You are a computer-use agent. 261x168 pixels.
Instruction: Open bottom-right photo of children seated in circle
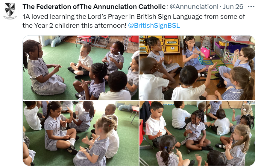click(x=197, y=133)
